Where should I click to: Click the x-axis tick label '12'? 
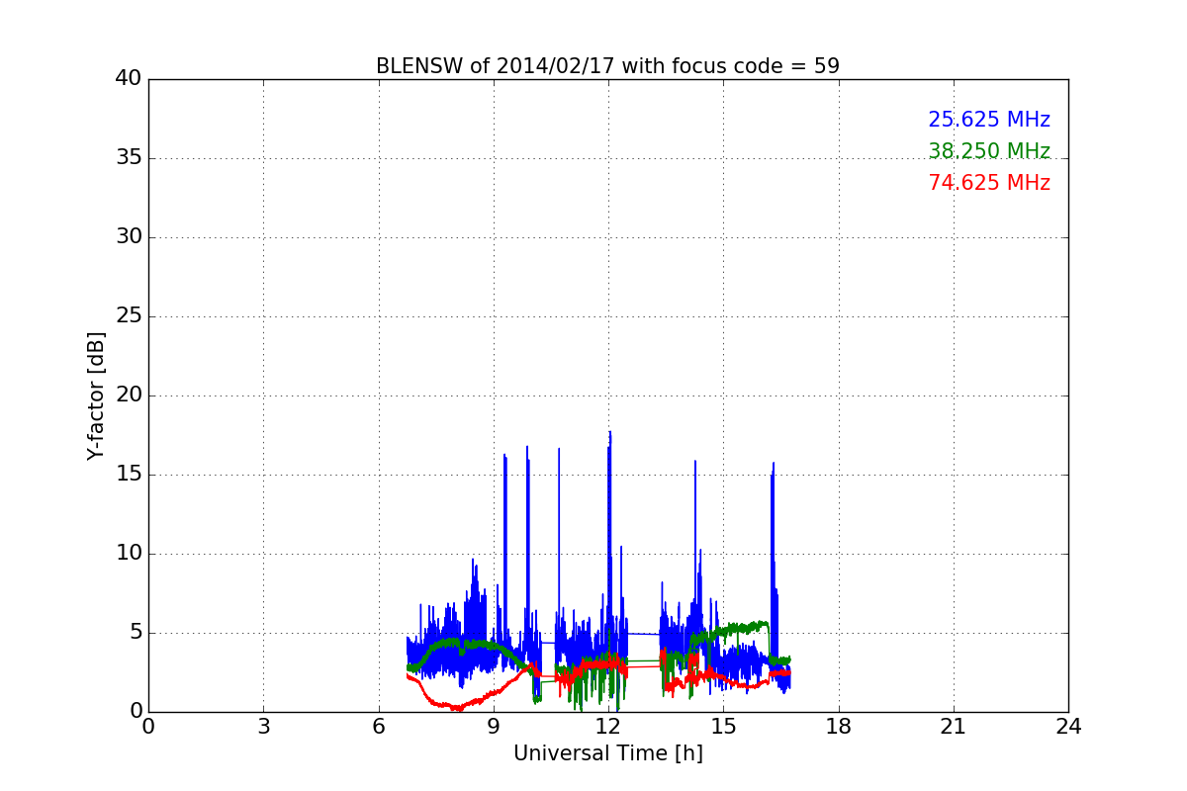(x=608, y=726)
